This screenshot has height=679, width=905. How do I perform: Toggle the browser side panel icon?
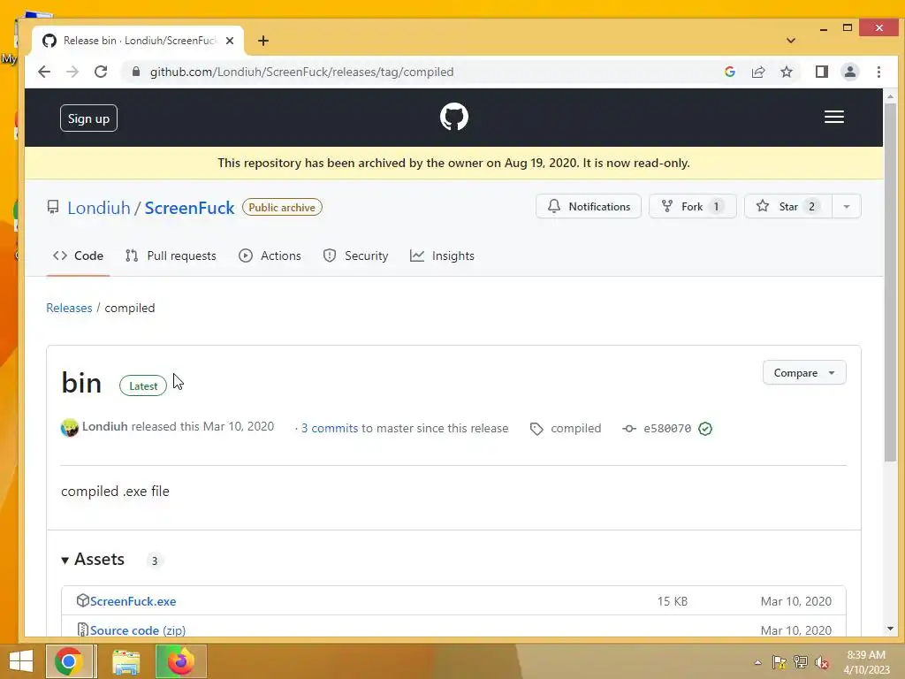coord(821,72)
